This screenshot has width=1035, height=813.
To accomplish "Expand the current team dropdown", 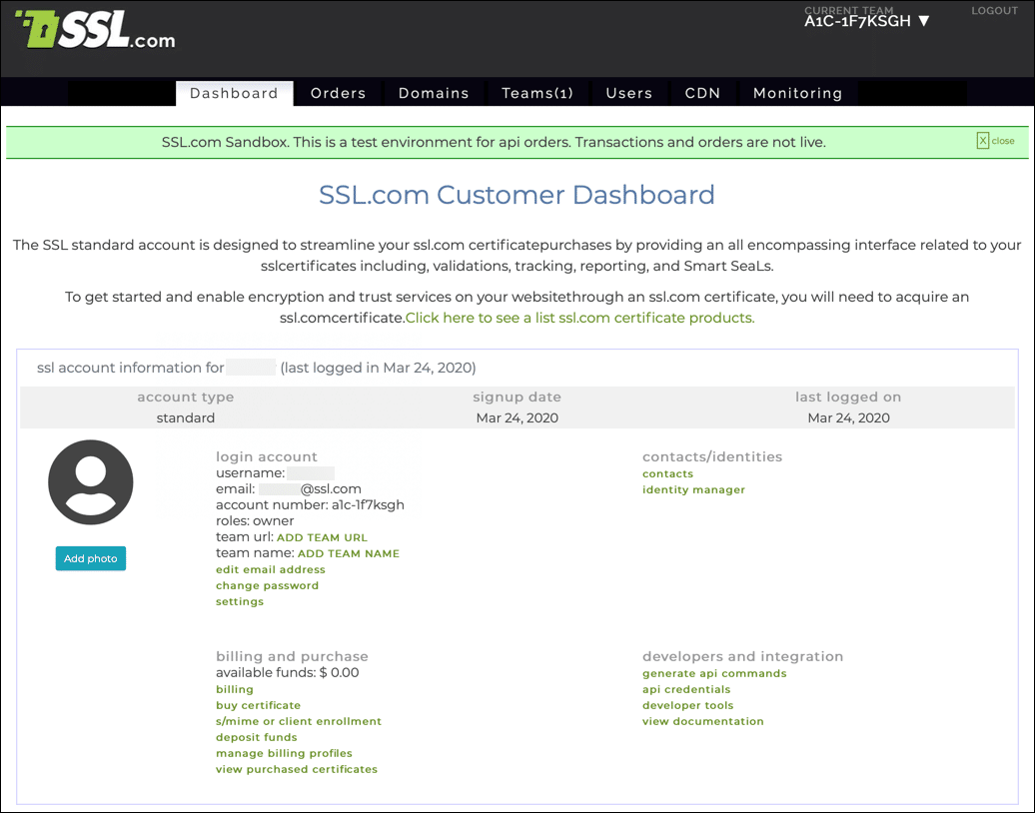I will [x=867, y=21].
